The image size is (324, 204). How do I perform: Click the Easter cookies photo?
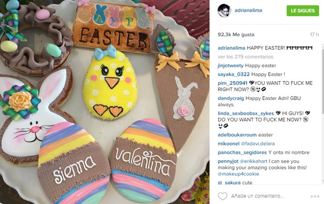(x=105, y=102)
